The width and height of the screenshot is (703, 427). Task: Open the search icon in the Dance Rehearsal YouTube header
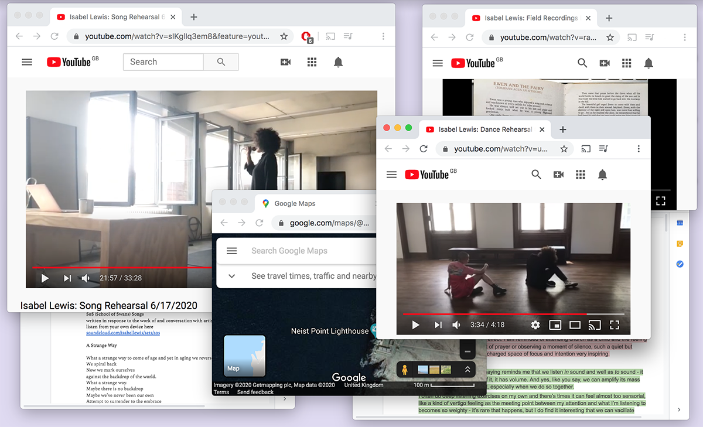pos(536,175)
